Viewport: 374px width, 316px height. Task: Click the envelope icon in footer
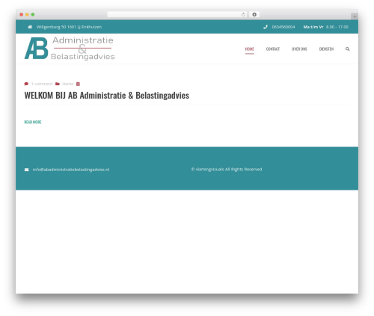click(26, 170)
